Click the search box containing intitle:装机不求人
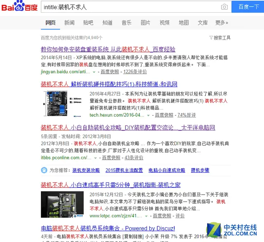The image size is (264, 242). [136, 7]
